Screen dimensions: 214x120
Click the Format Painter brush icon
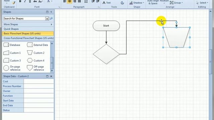(x=13, y=3)
